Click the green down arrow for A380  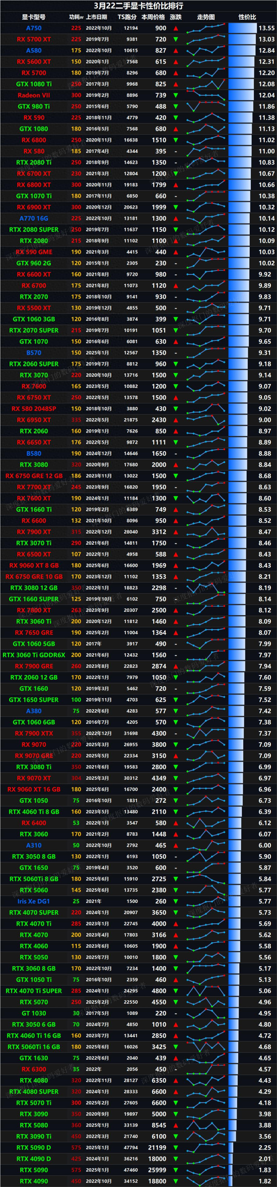pos(175,711)
